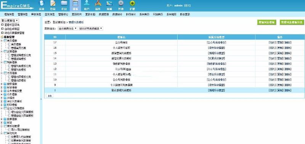Click the sidebar collapse arrow on the divider
The height and width of the screenshot is (144, 305).
pos(41,99)
